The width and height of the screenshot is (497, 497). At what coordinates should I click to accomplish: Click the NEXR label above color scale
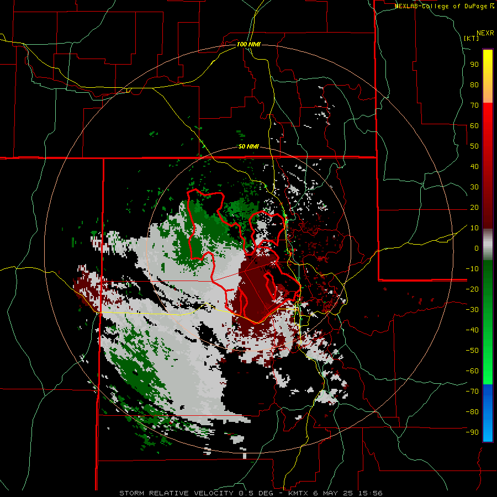pos(485,33)
